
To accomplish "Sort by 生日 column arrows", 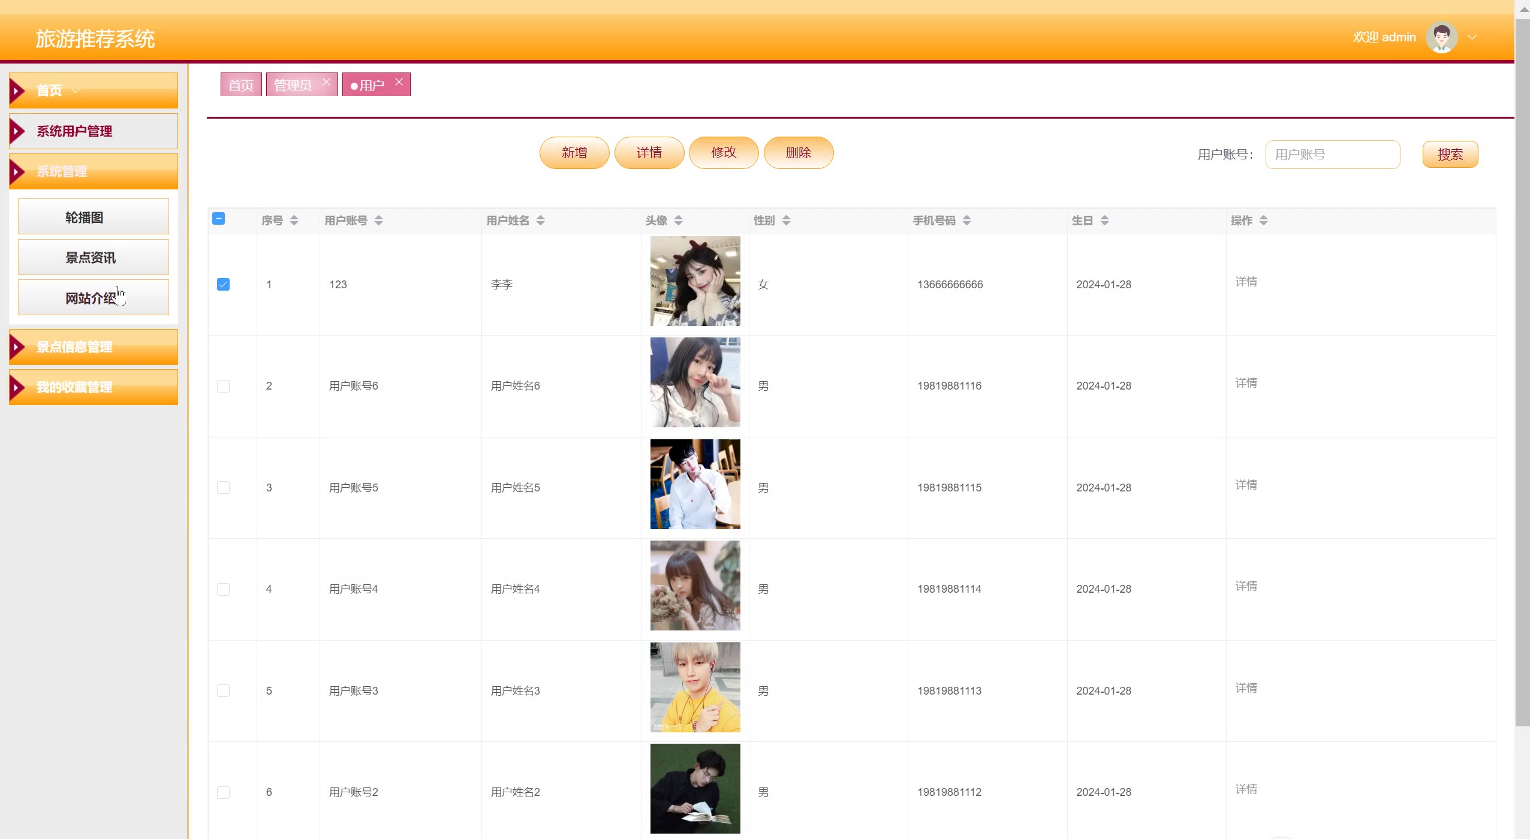I will pos(1104,221).
